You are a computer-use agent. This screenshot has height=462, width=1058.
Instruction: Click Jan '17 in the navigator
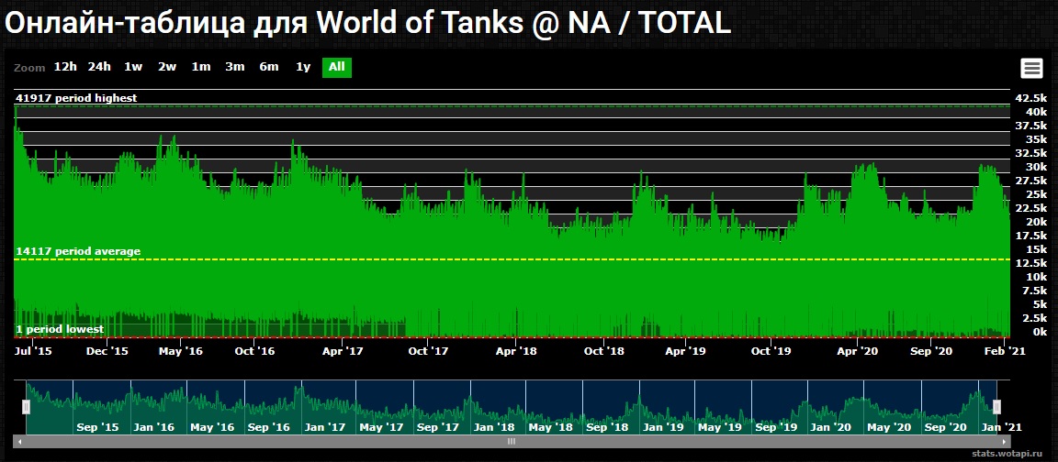[325, 428]
